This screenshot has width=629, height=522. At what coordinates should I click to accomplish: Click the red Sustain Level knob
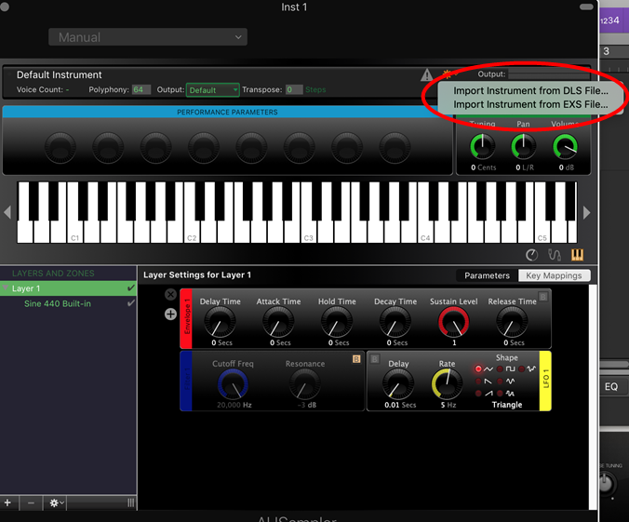[x=454, y=322]
